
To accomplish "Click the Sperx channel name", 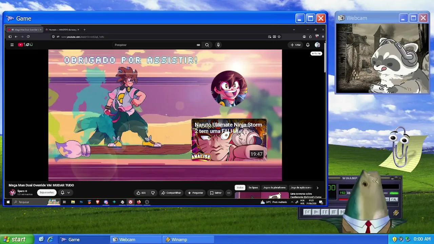I will point(21,191).
